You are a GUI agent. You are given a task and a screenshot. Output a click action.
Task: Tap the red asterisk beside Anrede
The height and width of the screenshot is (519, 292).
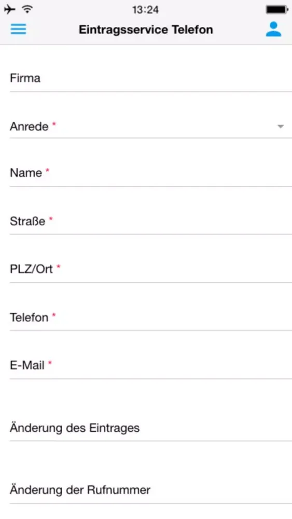[54, 124]
